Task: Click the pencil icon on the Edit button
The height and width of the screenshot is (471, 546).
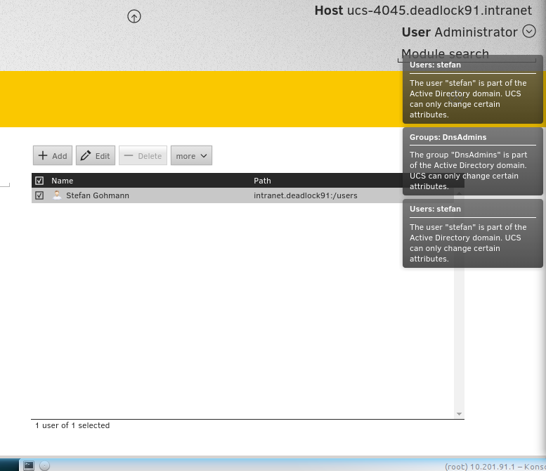Action: 86,156
